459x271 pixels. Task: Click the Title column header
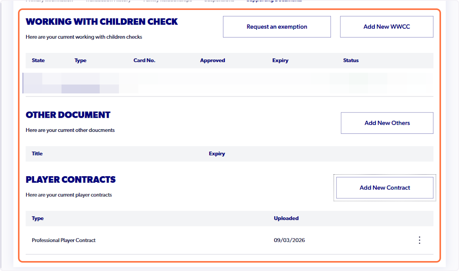click(37, 154)
